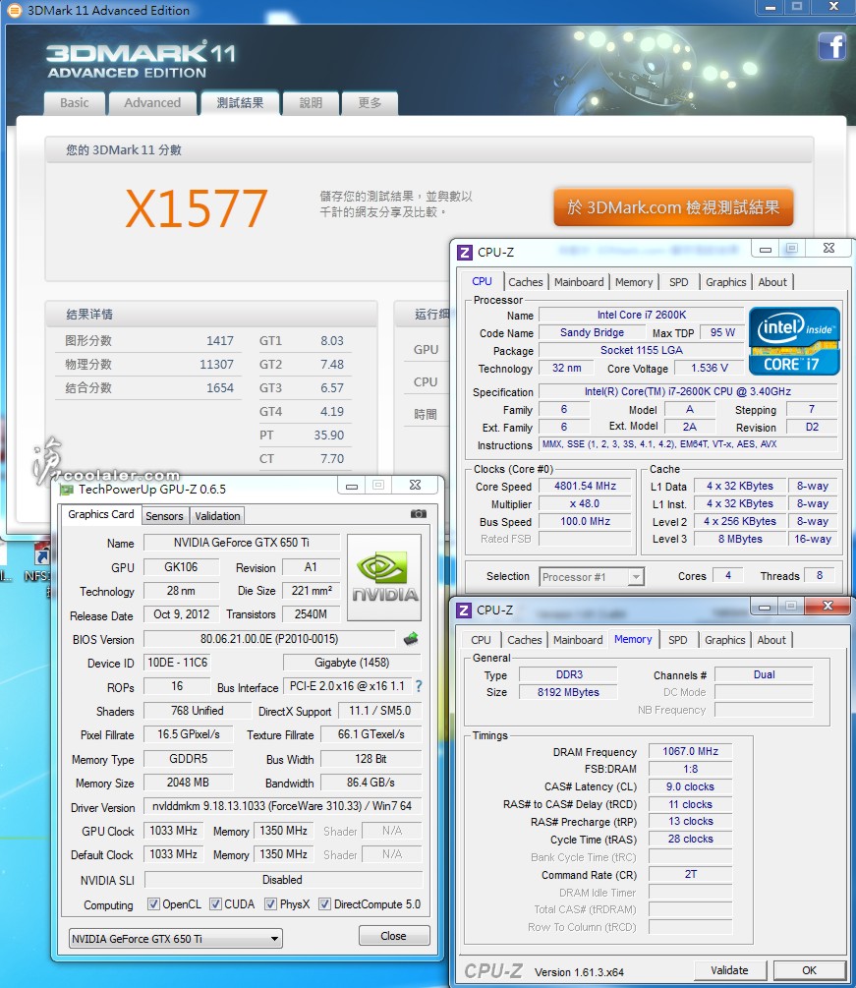
Task: Open the Processor #1 selection dropdown
Action: coord(592,576)
